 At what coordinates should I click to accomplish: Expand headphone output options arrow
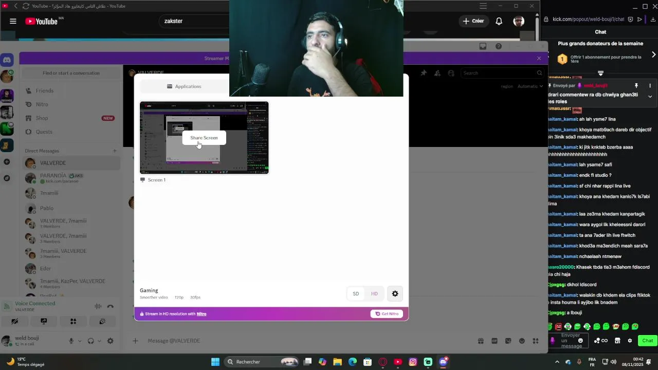coord(99,341)
